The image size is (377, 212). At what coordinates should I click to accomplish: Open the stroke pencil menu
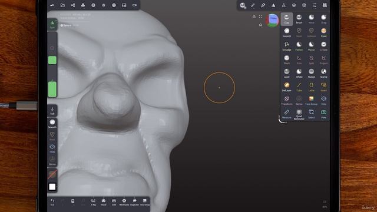click(x=253, y=5)
